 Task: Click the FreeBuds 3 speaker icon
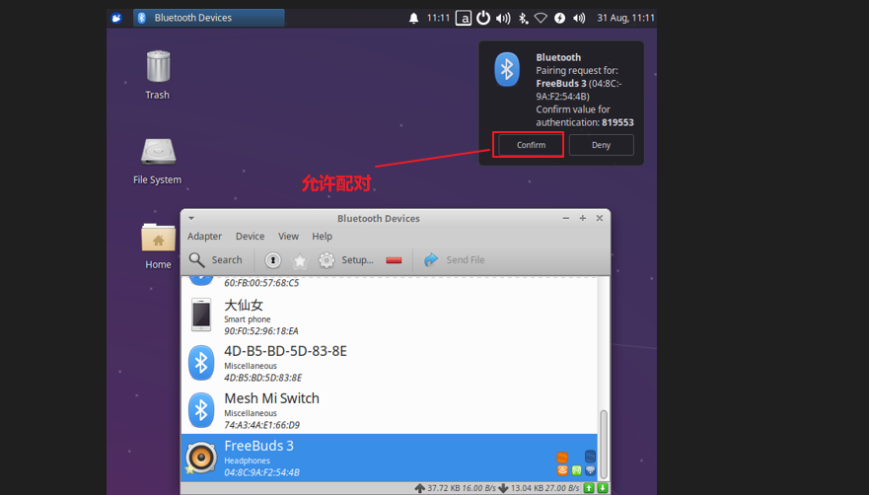click(201, 458)
